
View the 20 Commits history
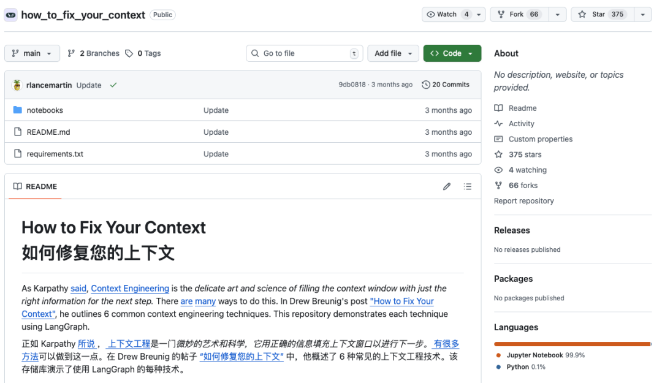click(x=446, y=85)
